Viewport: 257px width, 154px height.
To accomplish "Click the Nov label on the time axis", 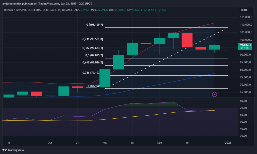I will point(105,143).
